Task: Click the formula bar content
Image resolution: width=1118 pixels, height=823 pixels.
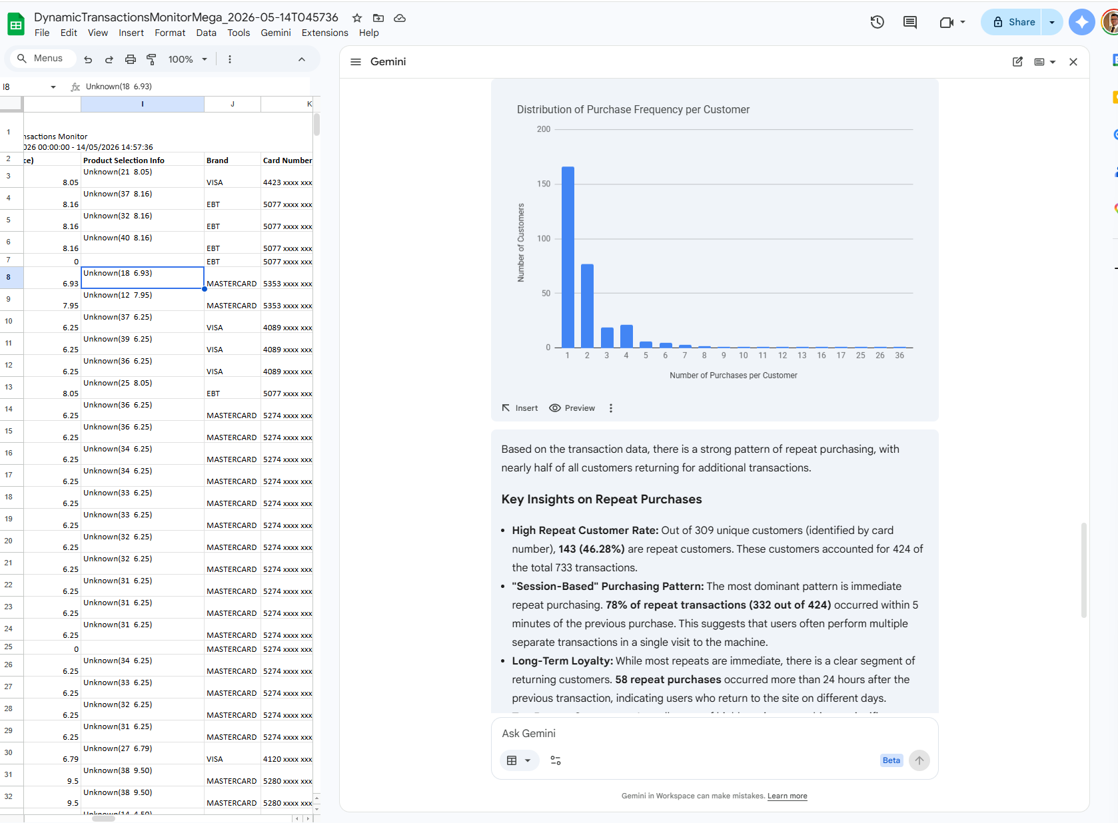Action: click(x=119, y=87)
